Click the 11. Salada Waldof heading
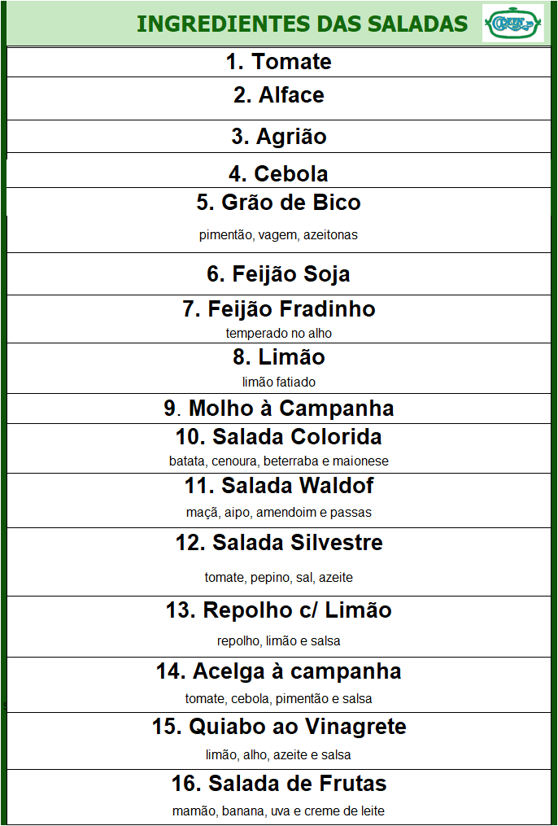558x826 pixels. click(279, 486)
